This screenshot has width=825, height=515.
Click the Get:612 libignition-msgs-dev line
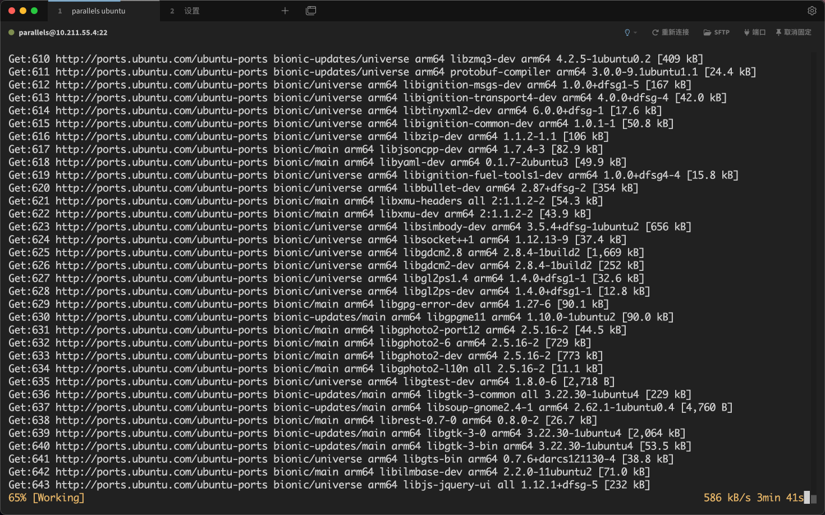click(x=350, y=85)
